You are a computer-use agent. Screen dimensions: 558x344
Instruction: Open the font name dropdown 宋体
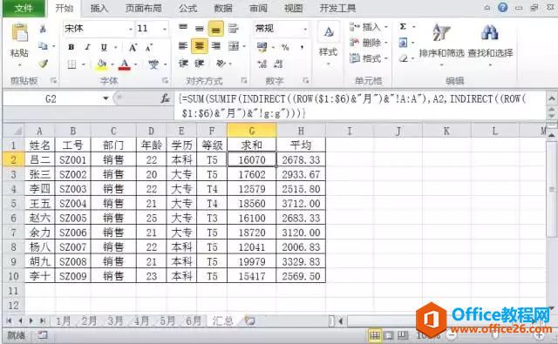[x=131, y=29]
